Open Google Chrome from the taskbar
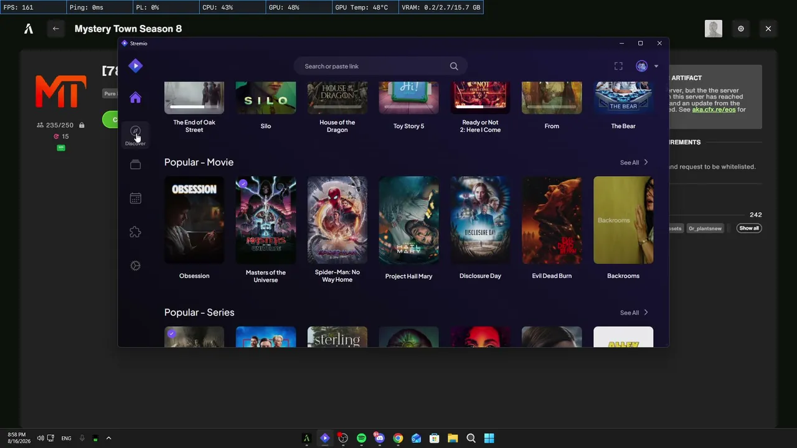 point(398,438)
